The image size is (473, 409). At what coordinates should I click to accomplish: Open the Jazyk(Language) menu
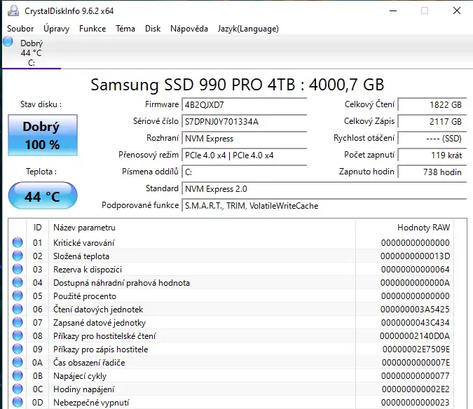(248, 29)
